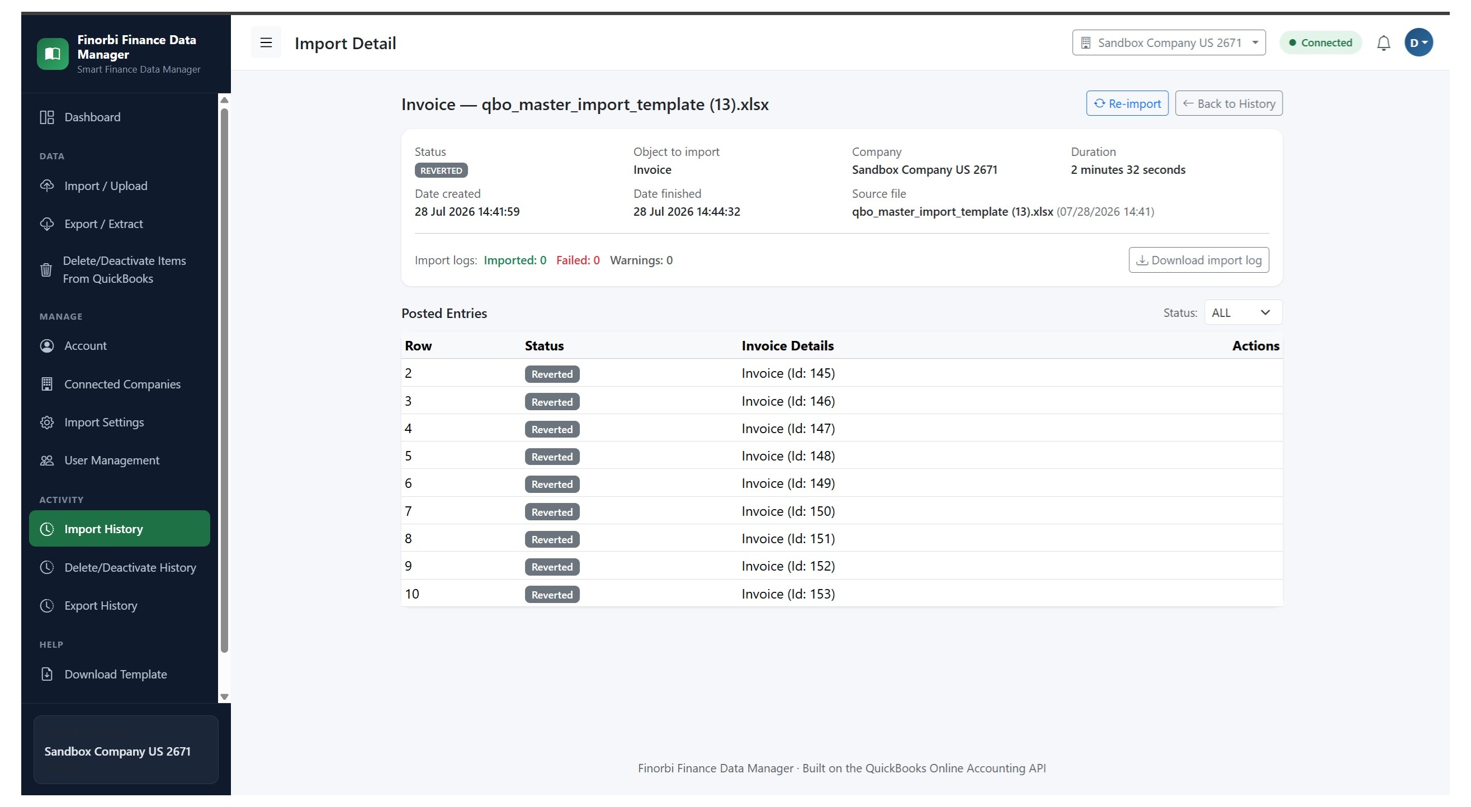Image resolution: width=1471 pixels, height=807 pixels.
Task: Click the Import History clock icon
Action: tap(47, 530)
